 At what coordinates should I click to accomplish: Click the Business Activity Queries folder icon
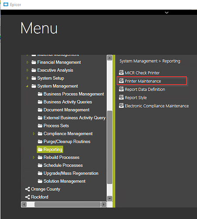tap(40, 102)
